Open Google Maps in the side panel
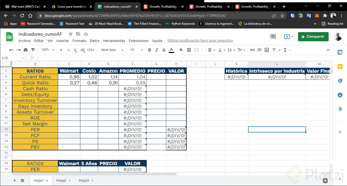 (340, 109)
